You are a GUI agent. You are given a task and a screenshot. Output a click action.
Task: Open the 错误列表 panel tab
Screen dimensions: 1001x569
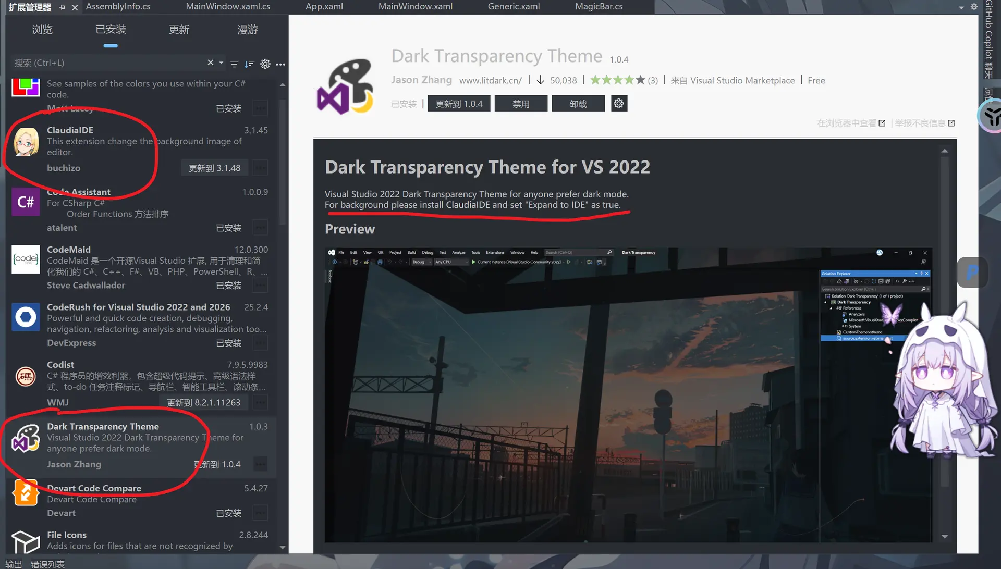coord(47,564)
